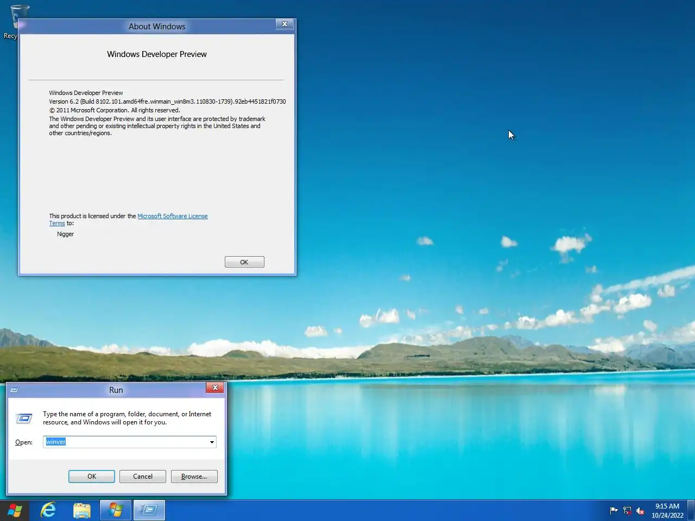Open the clock showing 9:15 AM
The image size is (695, 521).
(667, 511)
